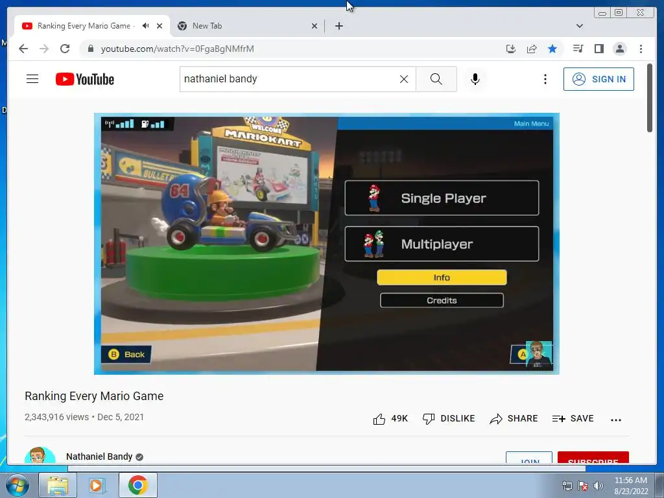Open the tab search chevron
664x498 pixels.
click(x=579, y=26)
